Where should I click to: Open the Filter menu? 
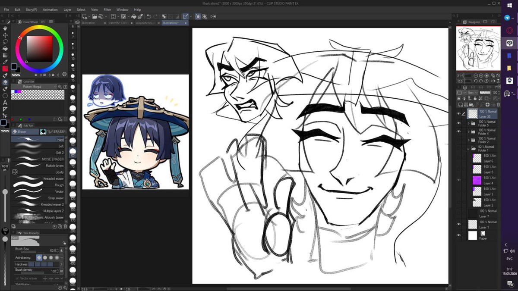coord(107,9)
